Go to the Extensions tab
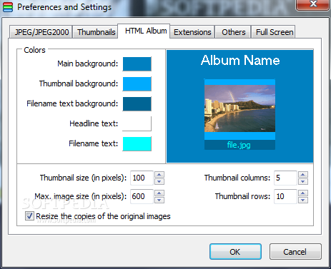Screen dimensions: 331x269 (x=192, y=32)
